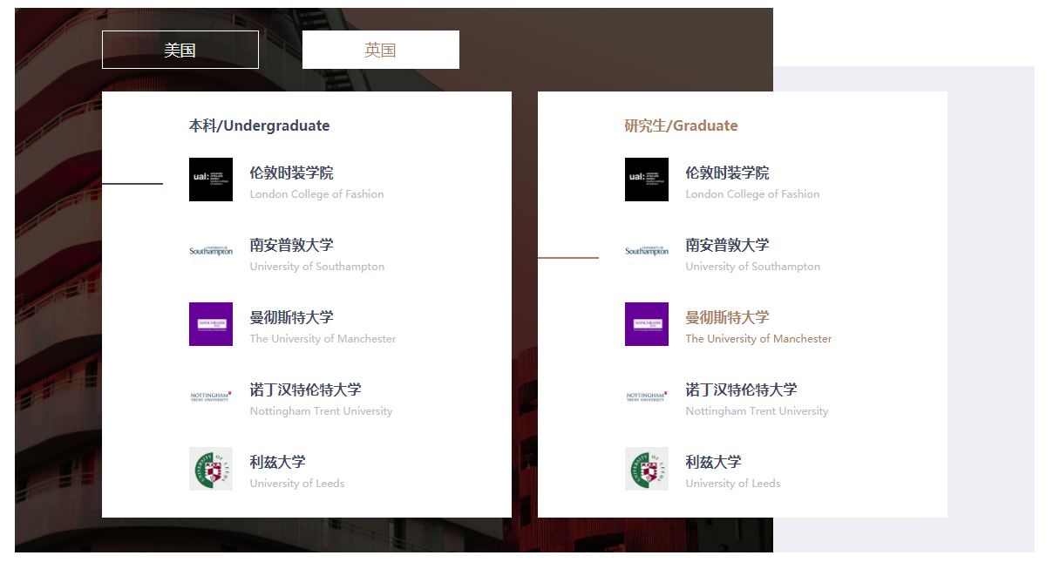Screen dimensions: 1053x569
Task: Click Nottingham Trent University under Graduate
Action: tap(757, 411)
